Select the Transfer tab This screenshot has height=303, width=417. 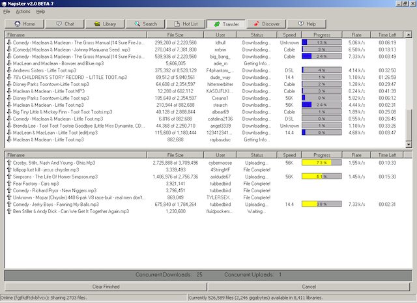[x=226, y=24]
